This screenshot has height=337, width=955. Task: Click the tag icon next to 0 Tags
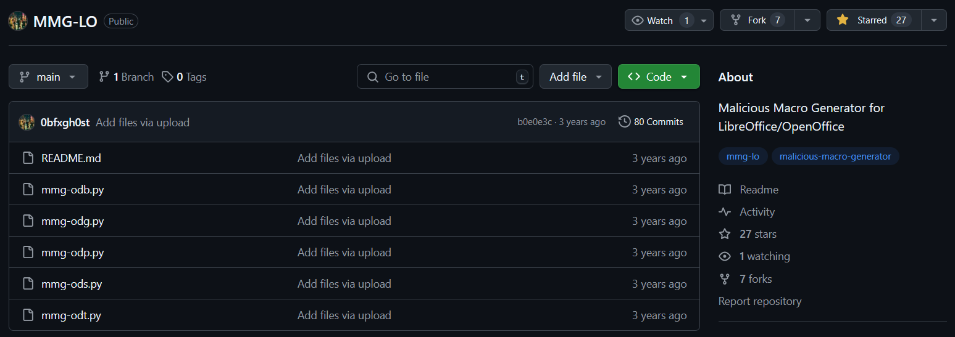167,77
